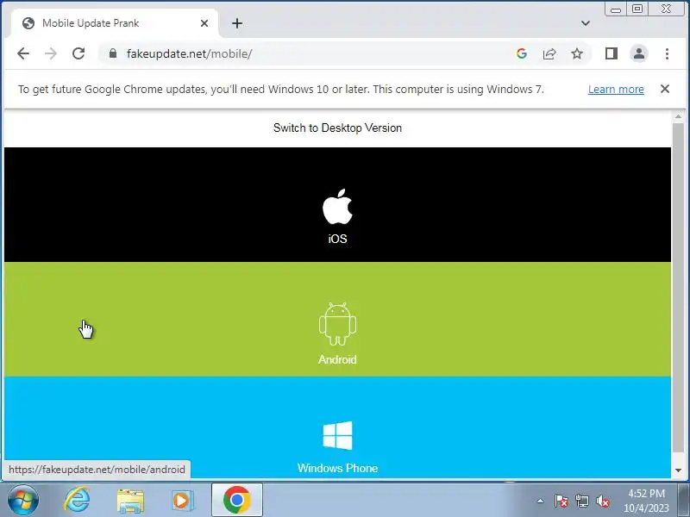Select the Mobile Update Prank tab
This screenshot has height=517, width=690.
click(115, 23)
